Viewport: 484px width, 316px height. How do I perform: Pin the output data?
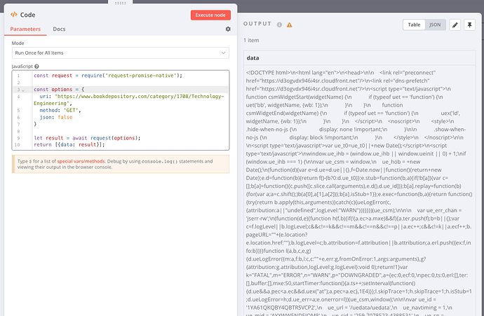(x=471, y=25)
